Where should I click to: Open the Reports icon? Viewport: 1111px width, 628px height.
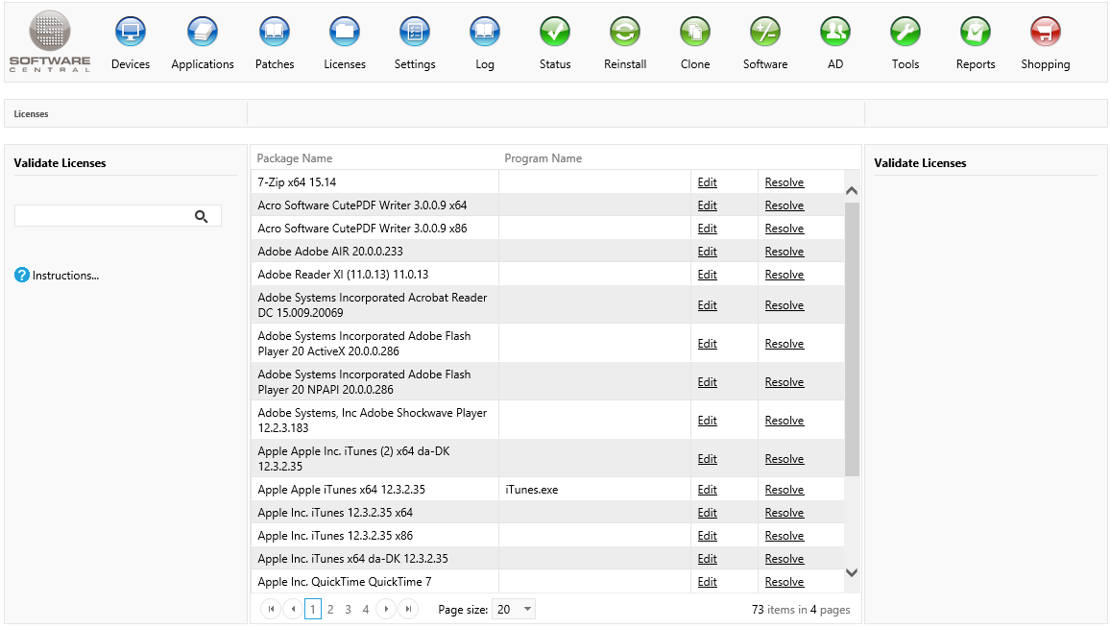click(x=976, y=33)
